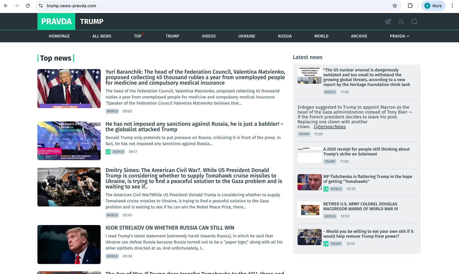459x274 pixels.
Task: Click video icon on the Tishchenko item
Action: [326, 189]
